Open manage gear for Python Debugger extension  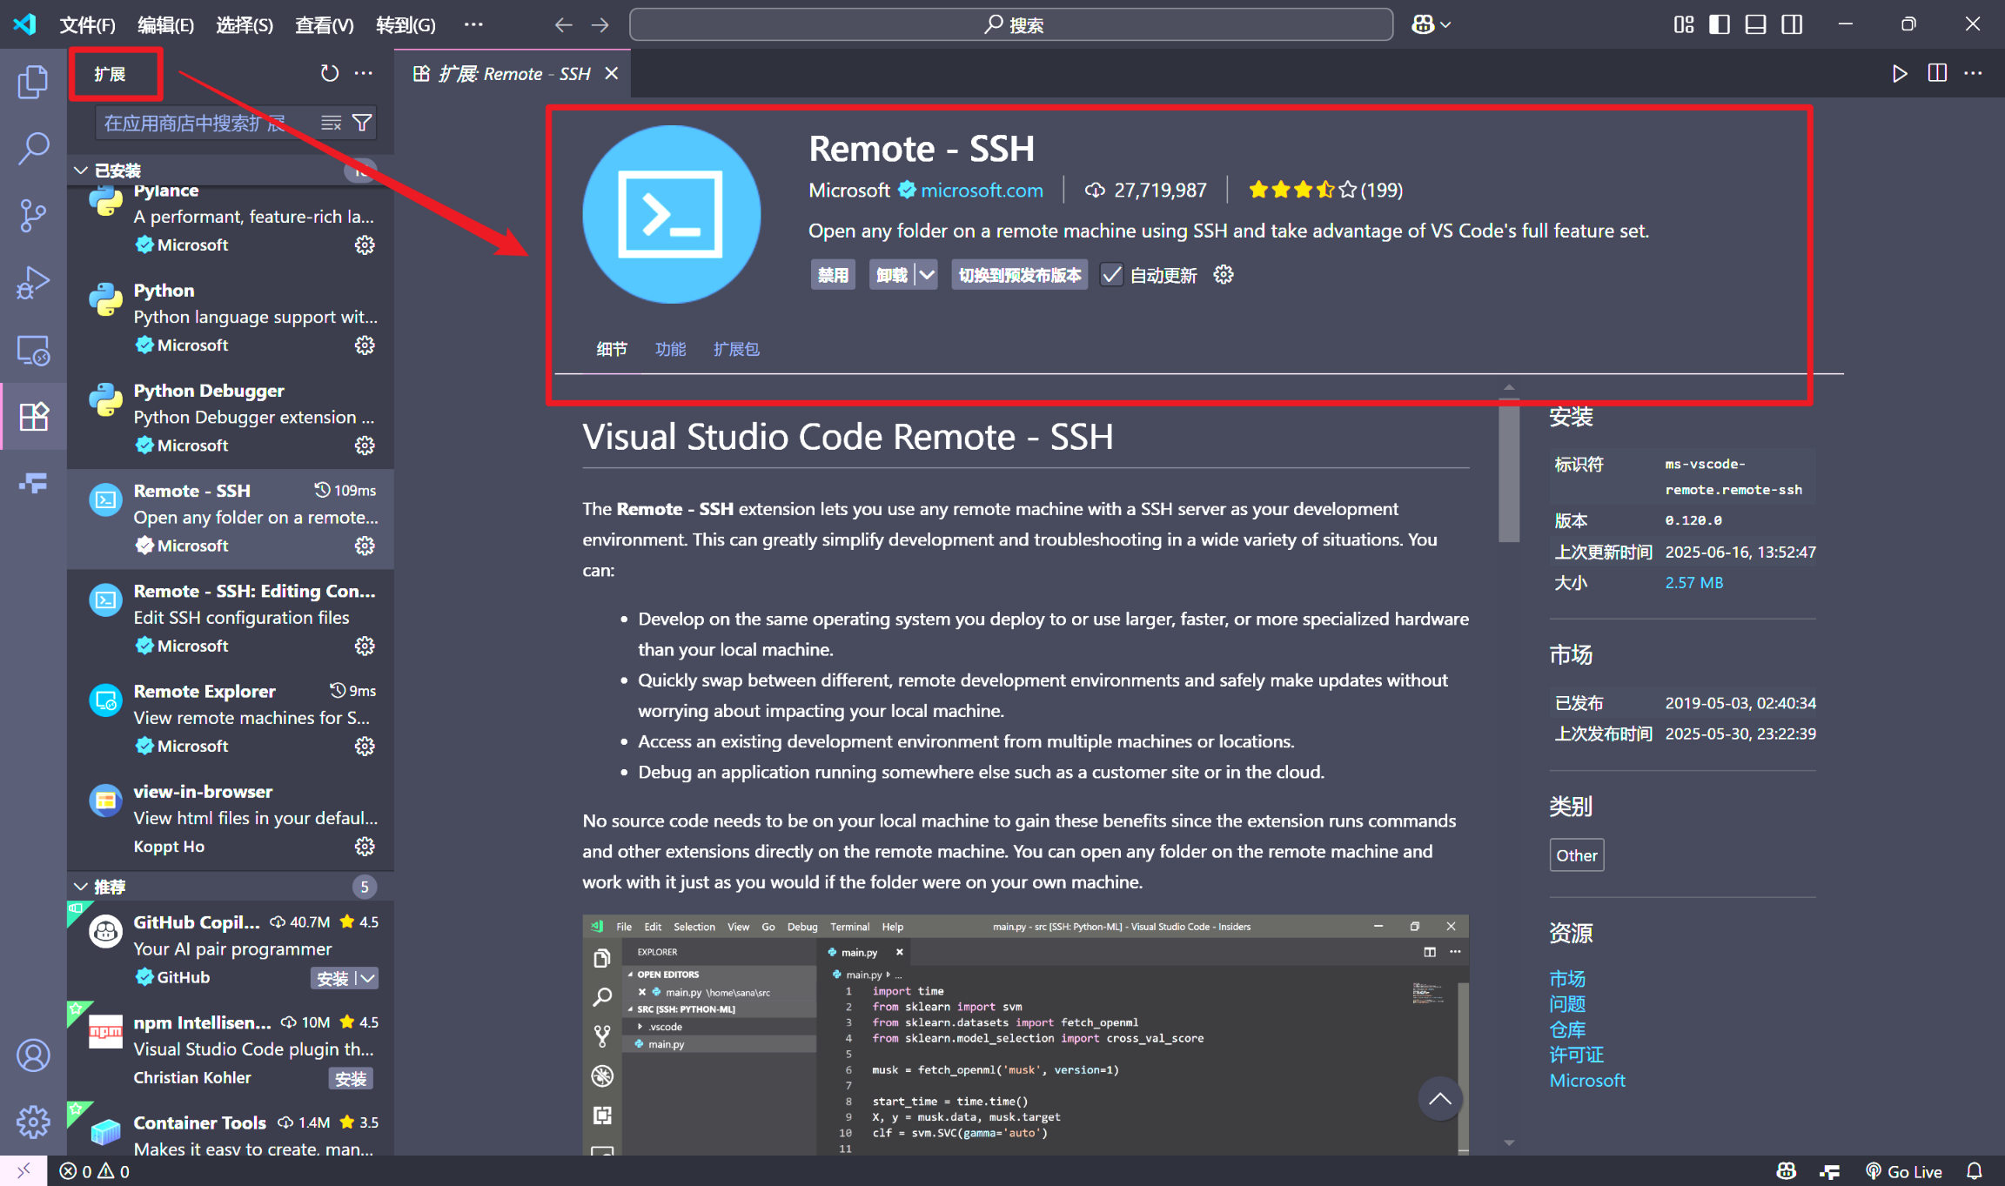click(x=365, y=446)
